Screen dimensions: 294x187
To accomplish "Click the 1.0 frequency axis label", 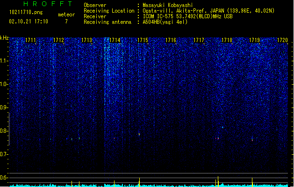I will [4, 84].
